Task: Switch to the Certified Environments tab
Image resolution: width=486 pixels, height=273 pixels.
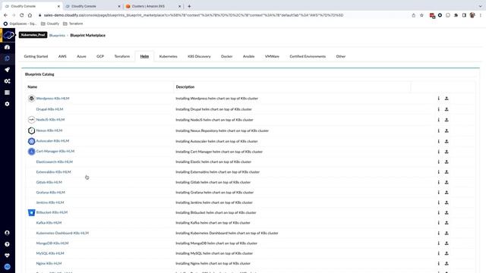Action: coord(308,56)
